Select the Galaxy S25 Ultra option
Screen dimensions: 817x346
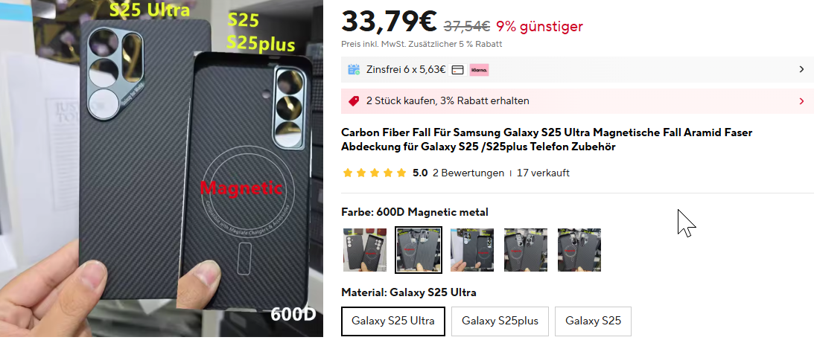[x=393, y=321]
